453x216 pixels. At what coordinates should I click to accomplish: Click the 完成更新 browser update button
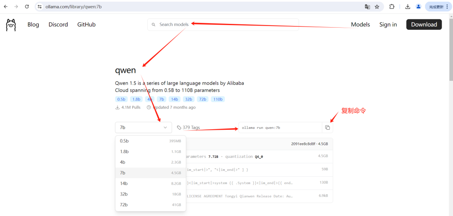click(x=439, y=7)
